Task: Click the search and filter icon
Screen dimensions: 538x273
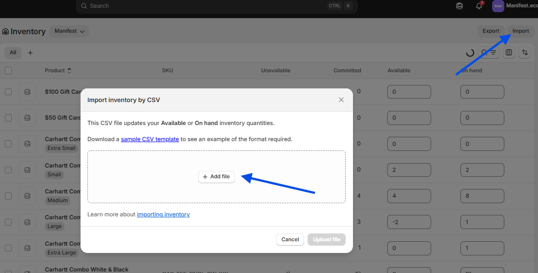Action: (489, 53)
